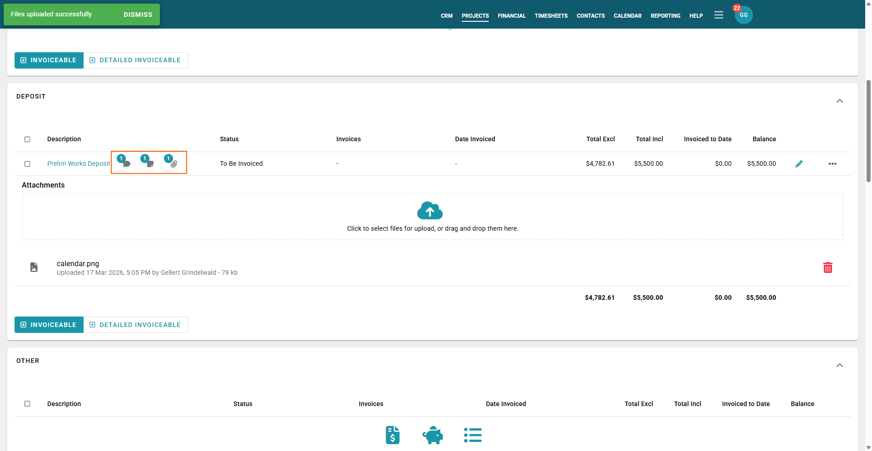Toggle the Other section select-all checkbox
872x451 pixels.
pos(27,404)
